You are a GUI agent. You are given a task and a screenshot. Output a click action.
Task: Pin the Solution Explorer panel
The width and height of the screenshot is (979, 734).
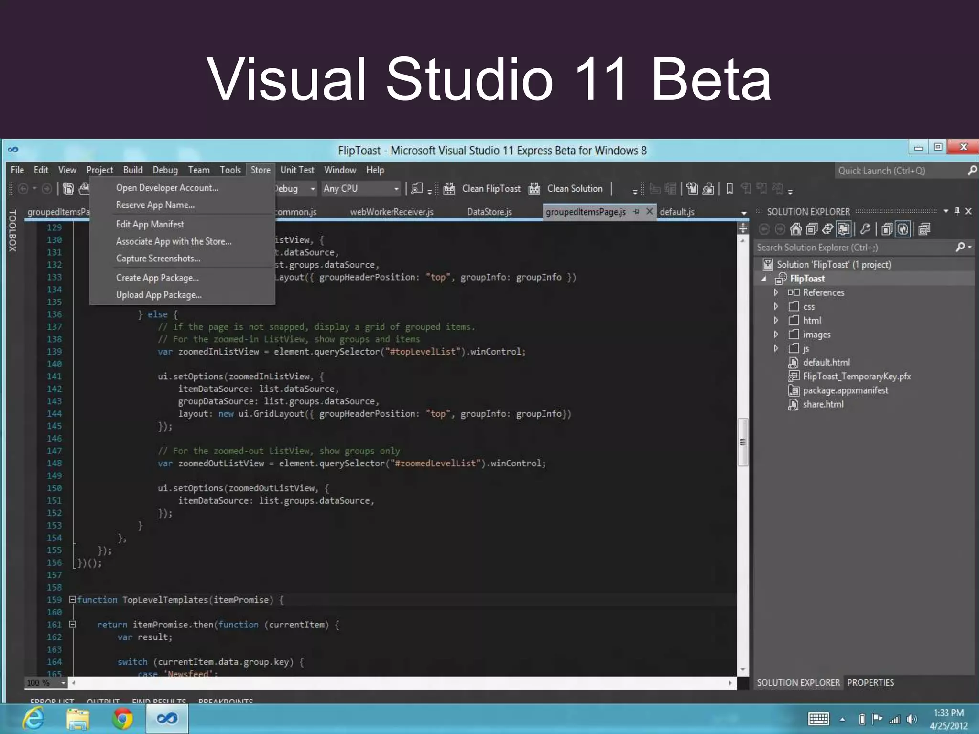click(957, 211)
